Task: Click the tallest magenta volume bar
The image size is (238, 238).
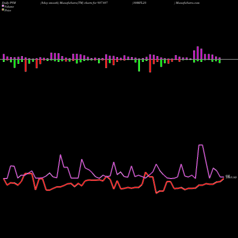Action: 198,53
